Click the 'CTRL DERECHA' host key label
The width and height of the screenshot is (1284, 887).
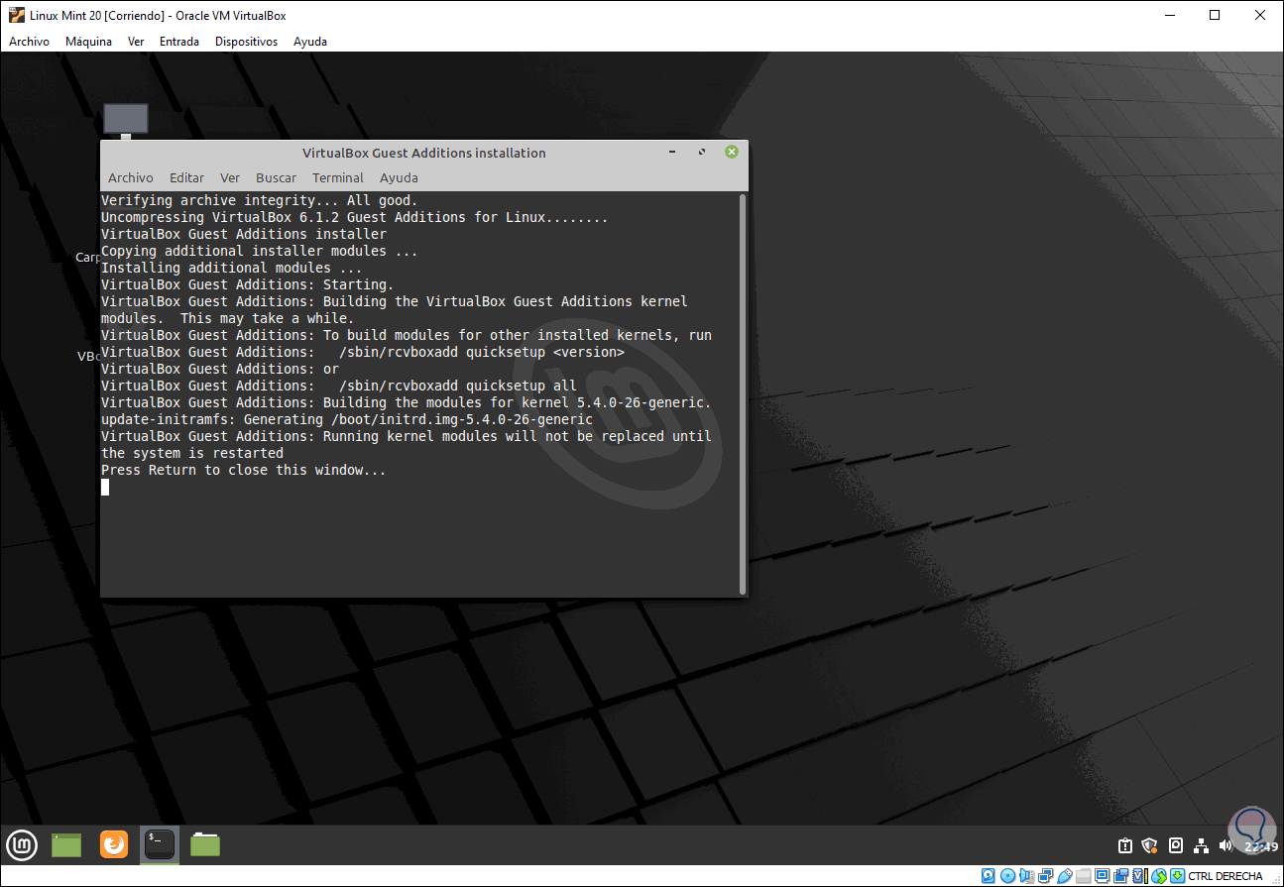(x=1226, y=876)
